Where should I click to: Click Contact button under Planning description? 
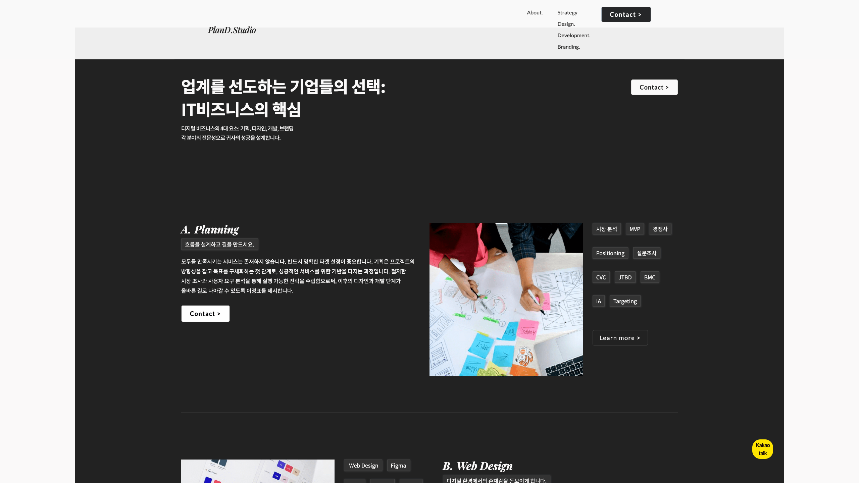[205, 314]
